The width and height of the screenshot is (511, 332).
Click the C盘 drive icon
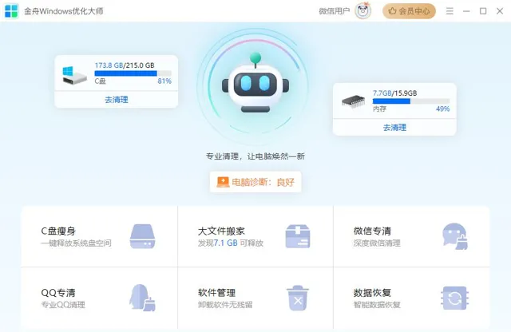[74, 75]
